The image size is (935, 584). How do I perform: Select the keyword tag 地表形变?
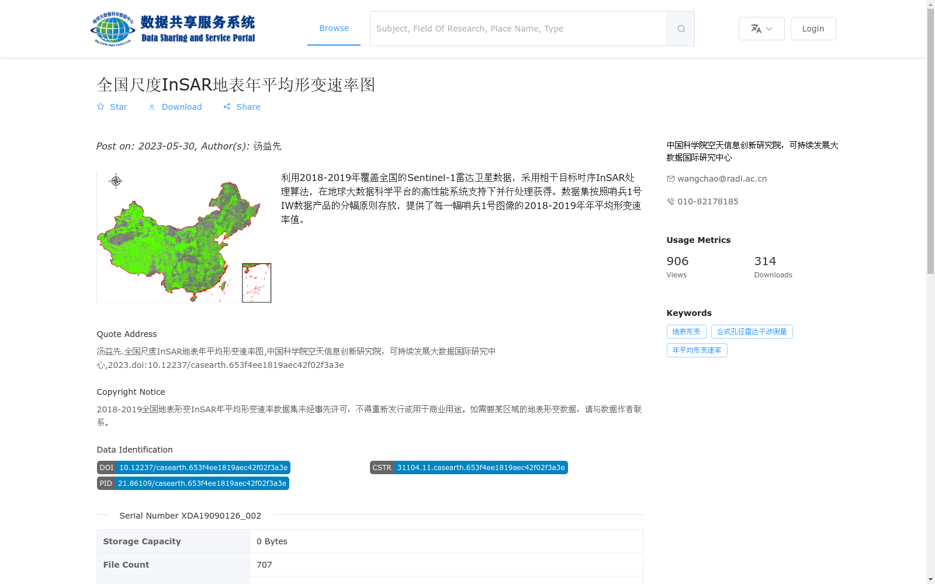click(686, 332)
